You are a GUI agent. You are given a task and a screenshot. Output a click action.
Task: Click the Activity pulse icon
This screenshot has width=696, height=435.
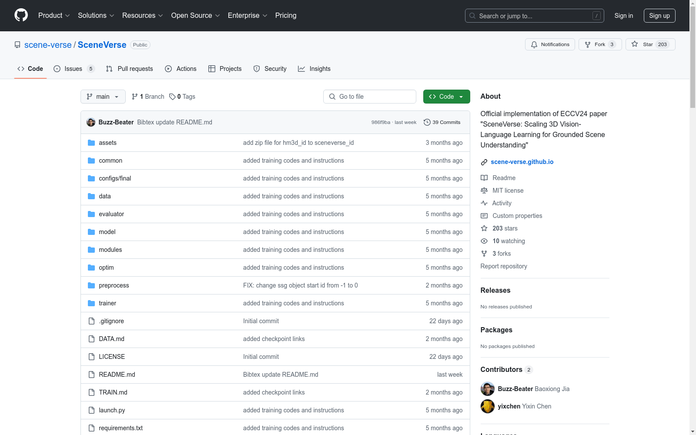pyautogui.click(x=484, y=203)
